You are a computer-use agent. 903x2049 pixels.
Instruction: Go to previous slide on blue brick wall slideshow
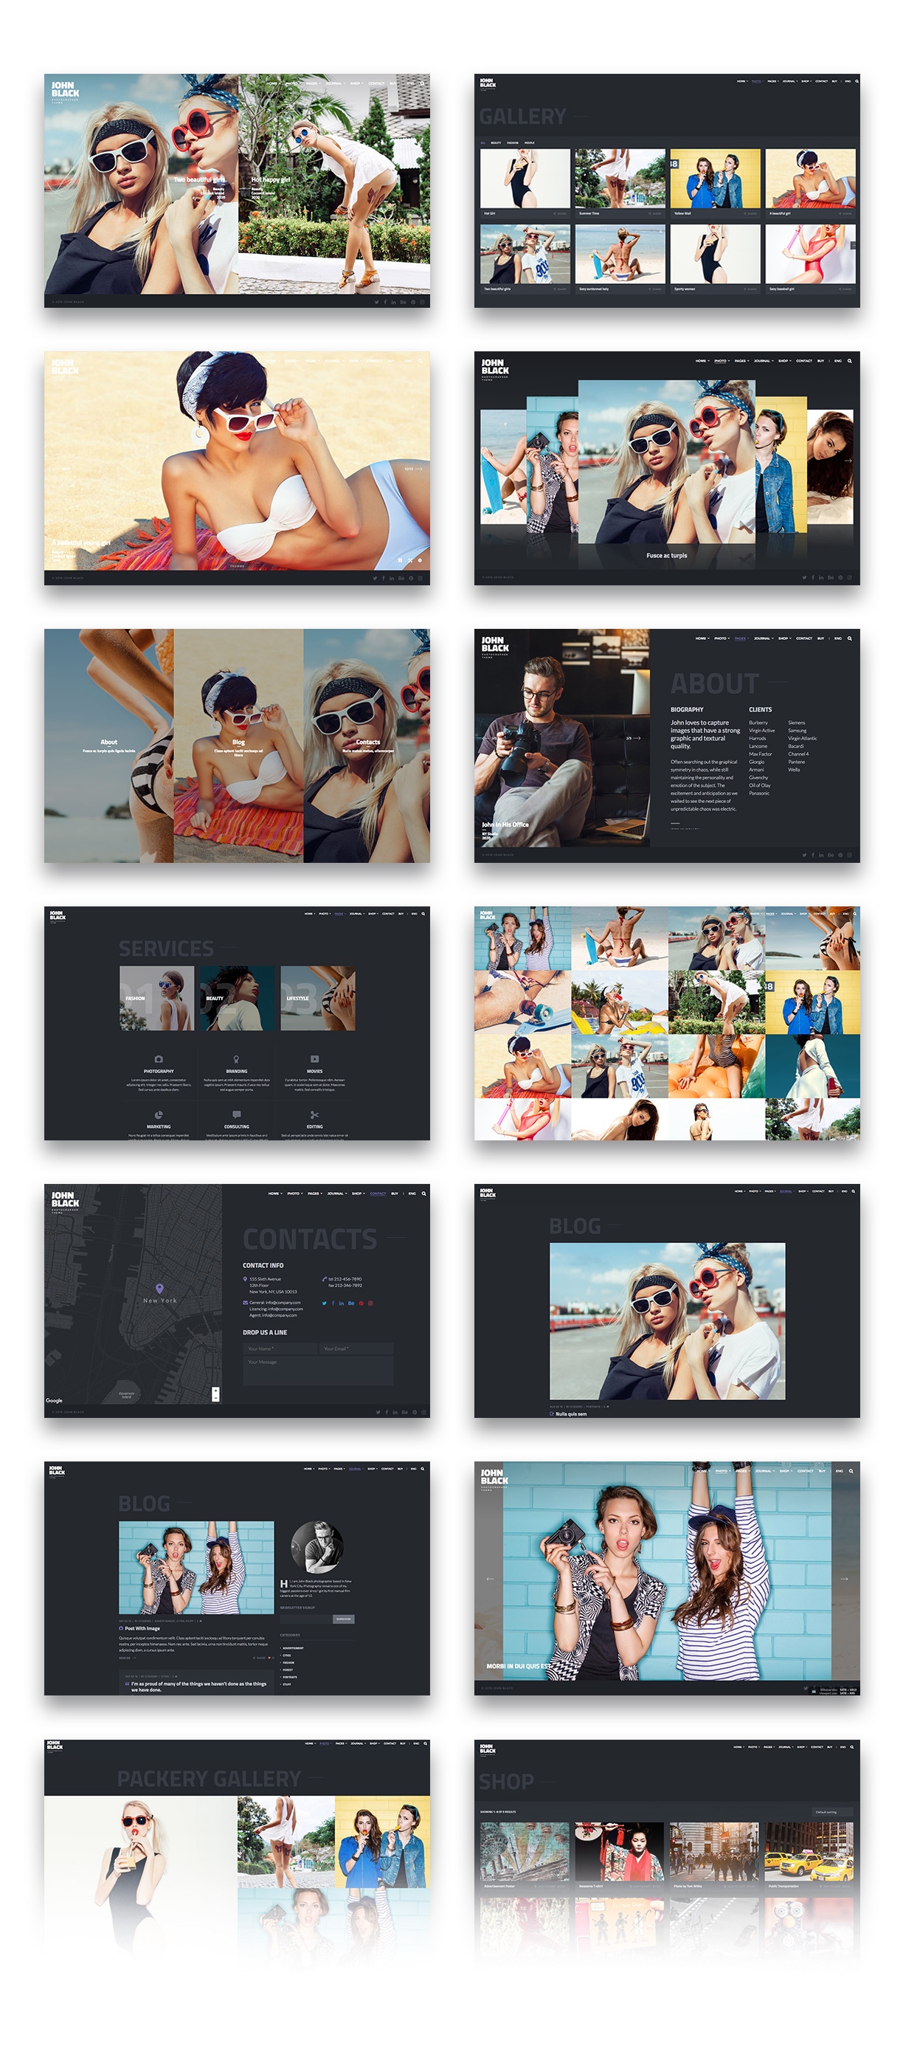click(490, 1579)
